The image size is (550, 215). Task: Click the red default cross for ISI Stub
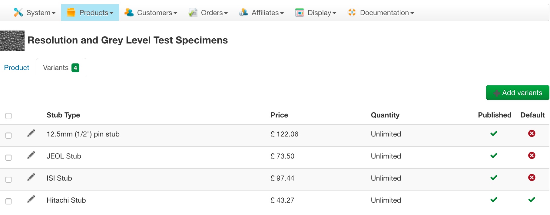pos(532,178)
